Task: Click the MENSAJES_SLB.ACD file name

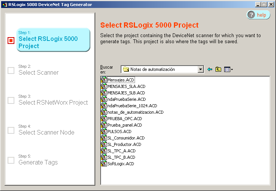Action: coord(126,93)
